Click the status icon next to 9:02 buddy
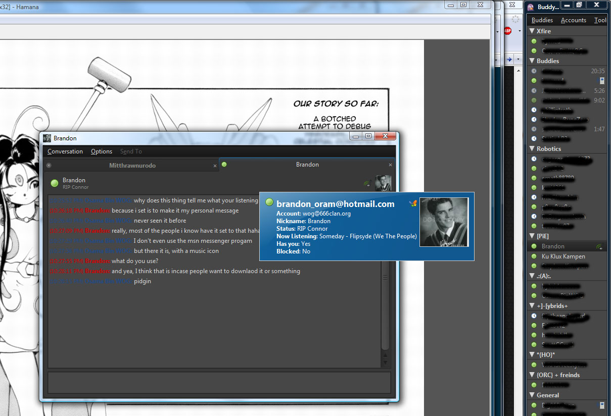 pyautogui.click(x=534, y=100)
